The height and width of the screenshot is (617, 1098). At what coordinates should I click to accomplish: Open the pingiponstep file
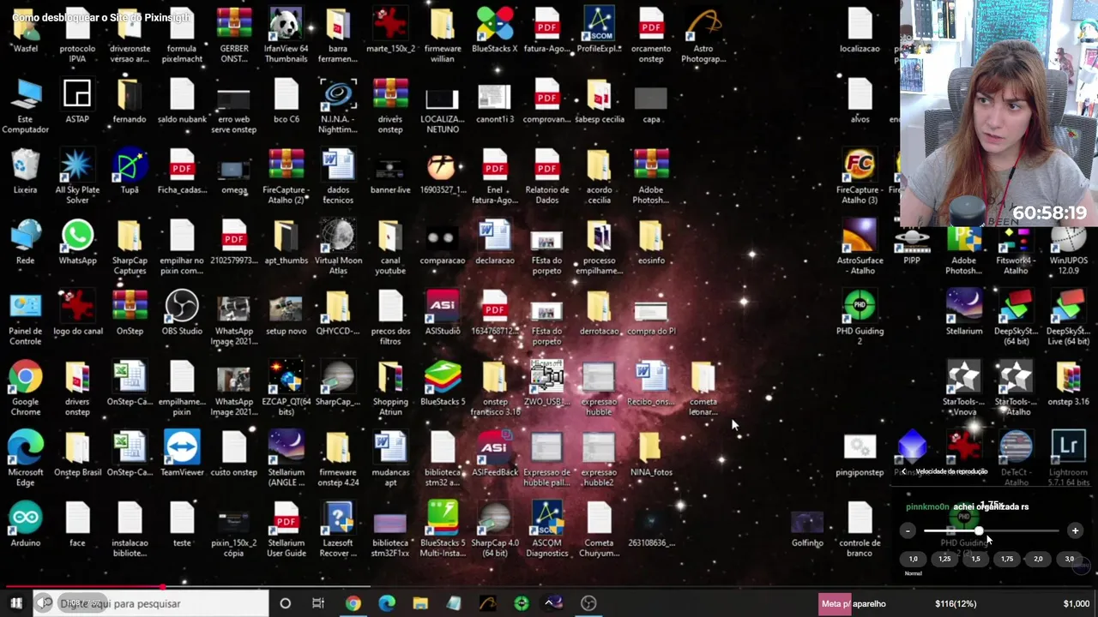point(860,454)
